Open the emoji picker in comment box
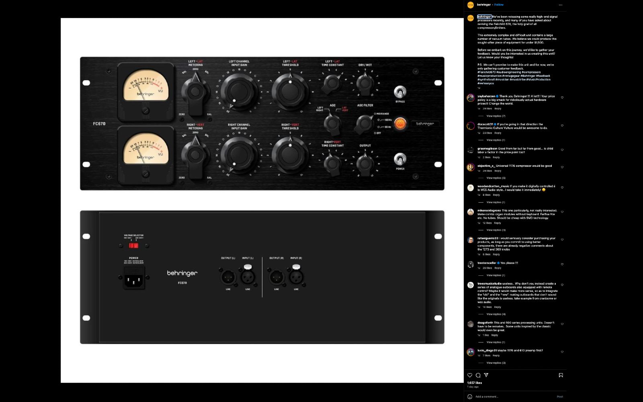643x402 pixels. pyautogui.click(x=470, y=397)
